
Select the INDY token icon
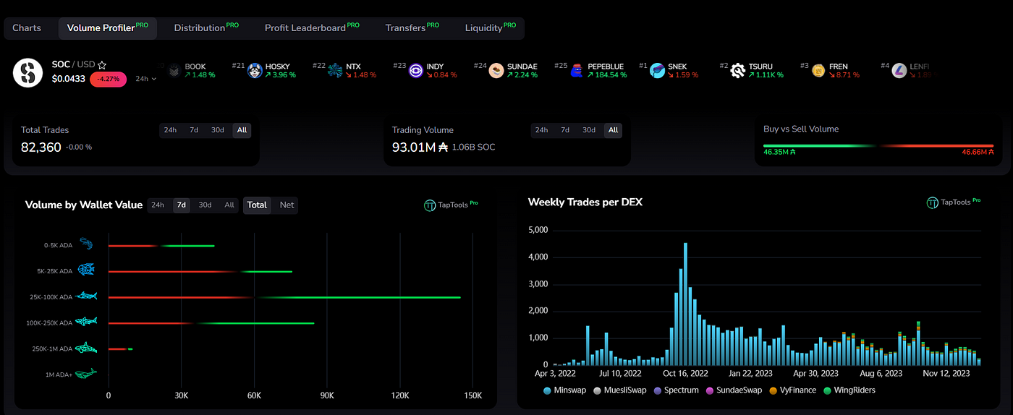416,70
